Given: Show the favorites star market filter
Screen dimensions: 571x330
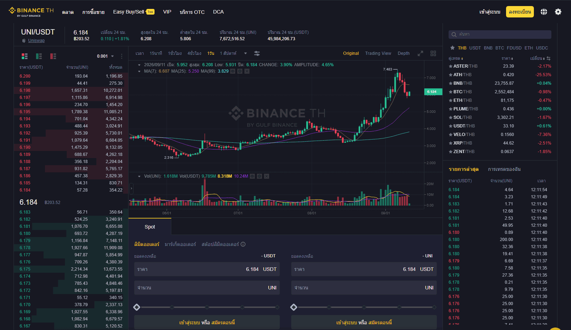Looking at the screenshot, I should click(453, 48).
